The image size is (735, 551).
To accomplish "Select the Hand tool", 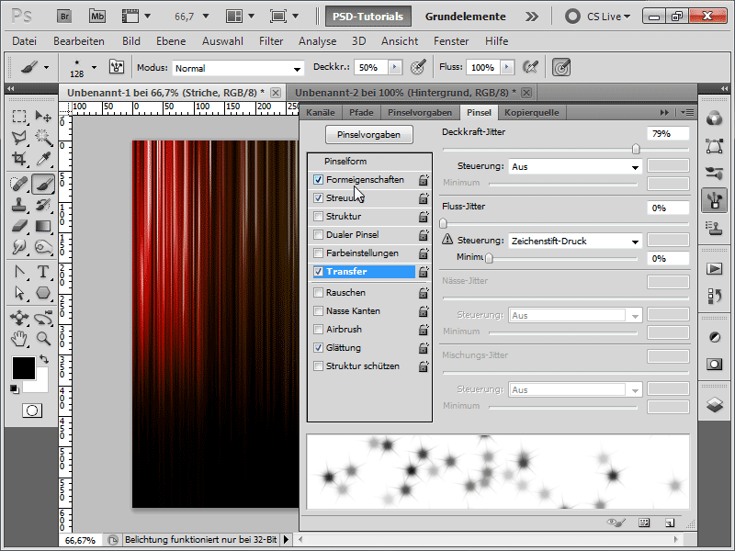I will 19,338.
